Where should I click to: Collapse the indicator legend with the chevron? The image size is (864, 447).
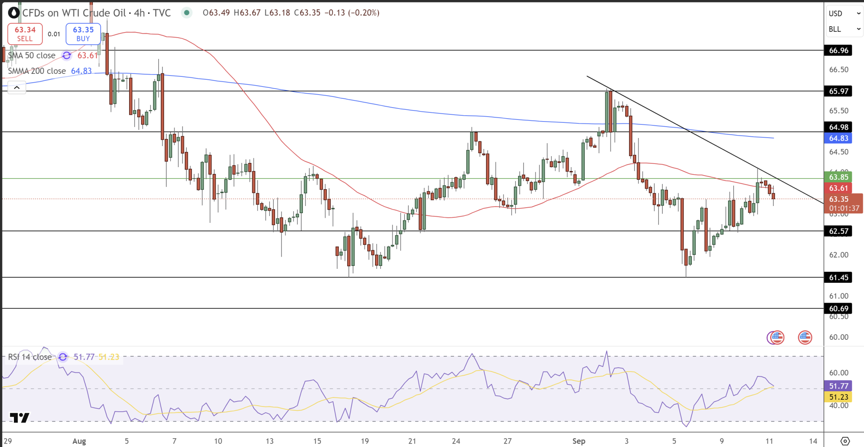coord(16,87)
